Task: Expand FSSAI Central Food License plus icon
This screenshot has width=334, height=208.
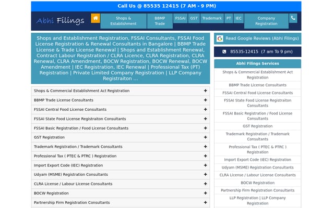Action: [205, 109]
